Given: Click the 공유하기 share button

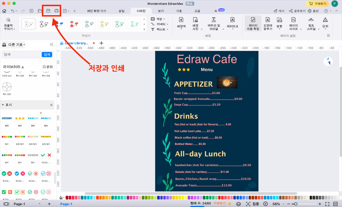Looking at the screenshot, I should (297, 11).
